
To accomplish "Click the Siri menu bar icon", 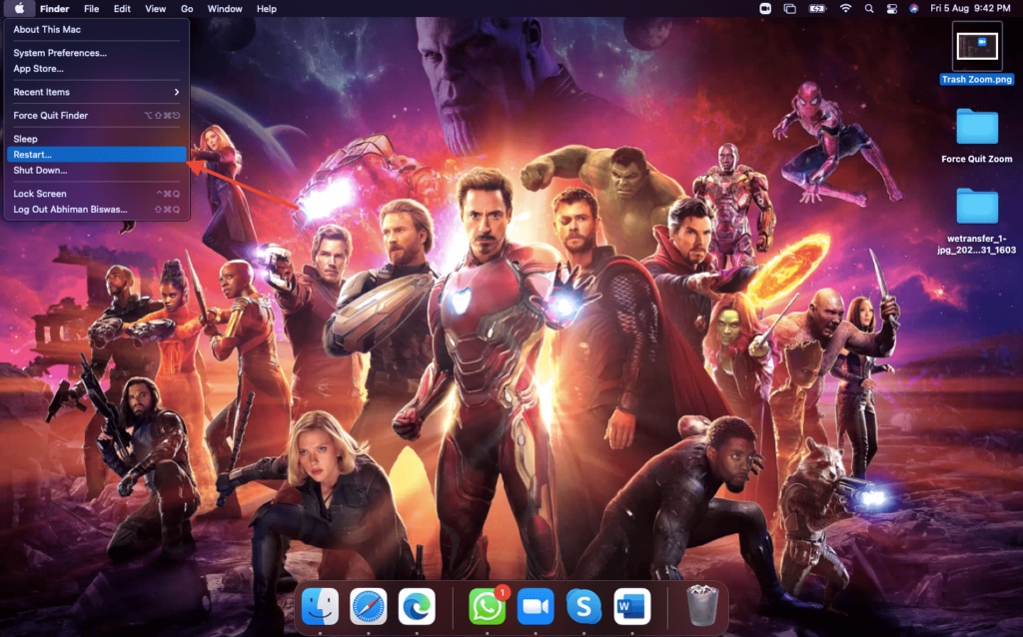I will (913, 9).
